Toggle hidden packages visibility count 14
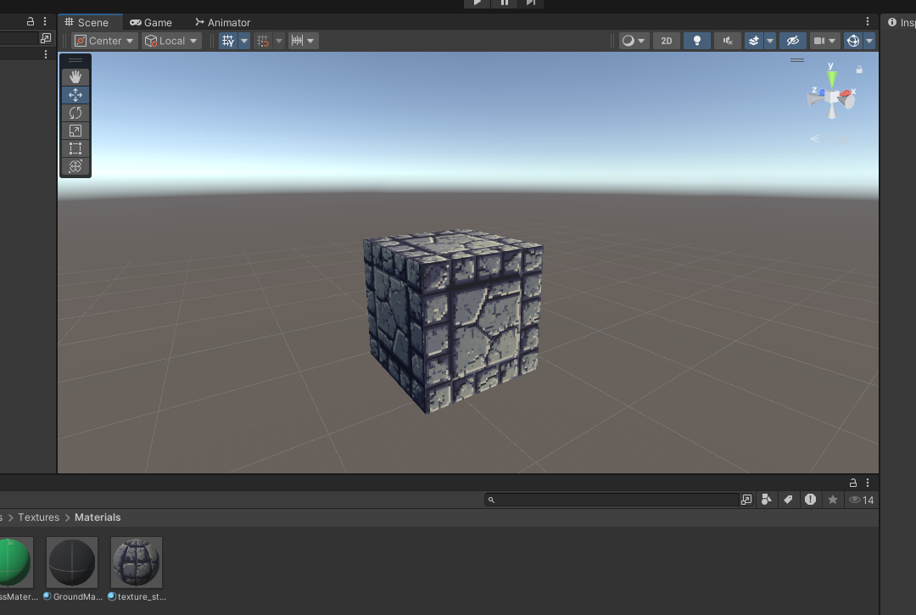916x615 pixels. [862, 500]
